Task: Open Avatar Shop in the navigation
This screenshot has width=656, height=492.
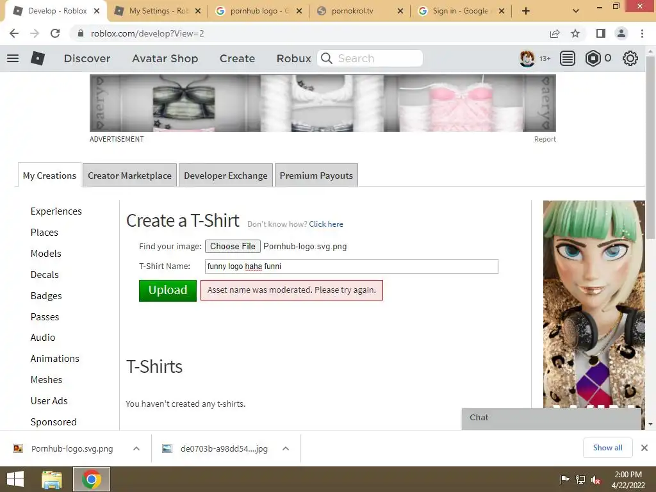Action: pyautogui.click(x=165, y=58)
